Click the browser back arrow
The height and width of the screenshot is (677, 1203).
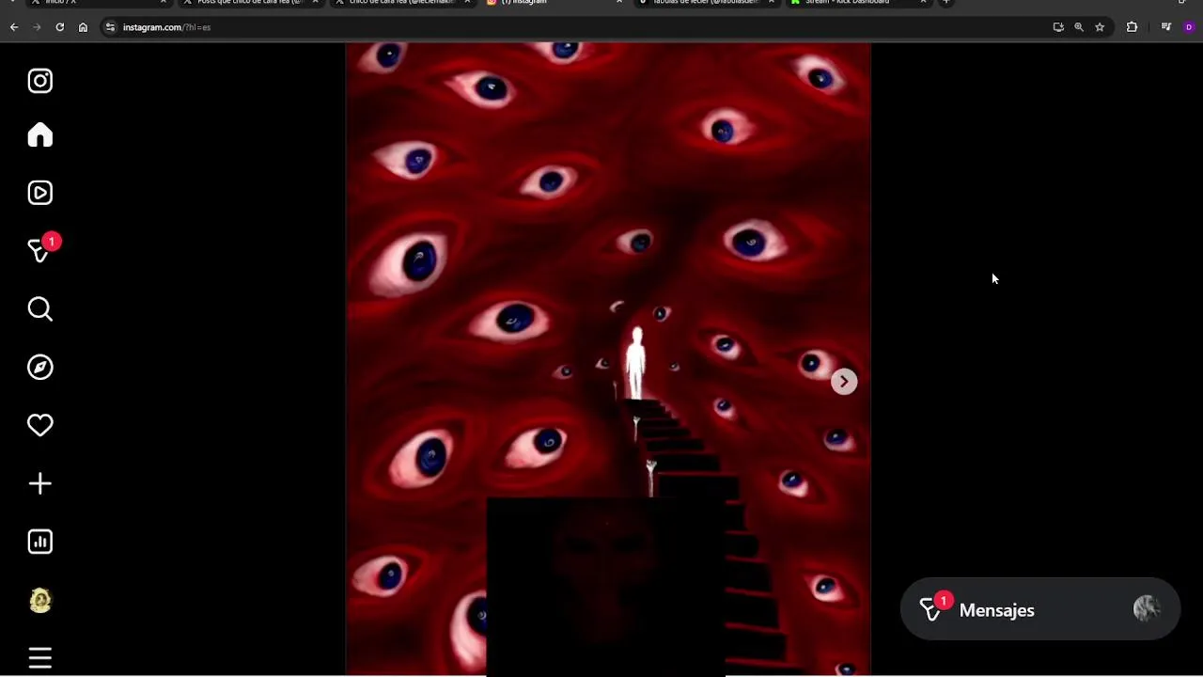pos(14,27)
